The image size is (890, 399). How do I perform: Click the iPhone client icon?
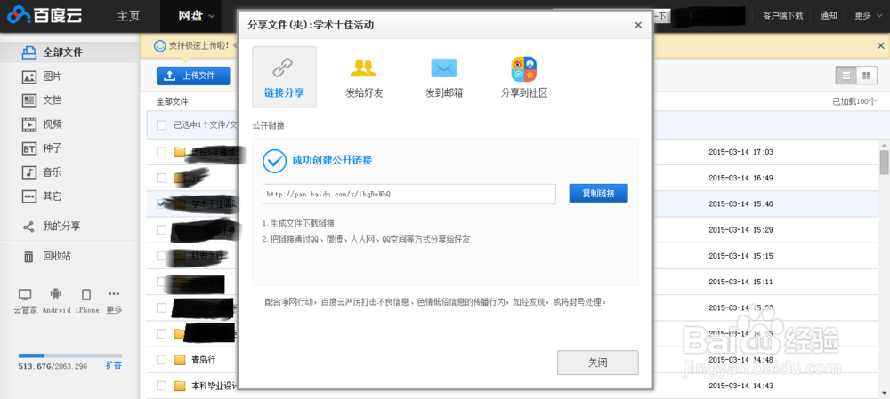pyautogui.click(x=86, y=295)
